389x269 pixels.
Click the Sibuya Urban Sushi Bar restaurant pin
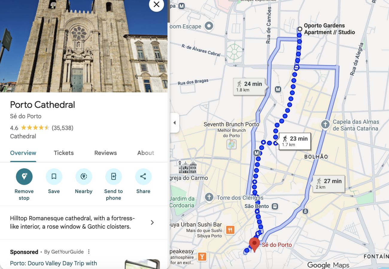230,230
